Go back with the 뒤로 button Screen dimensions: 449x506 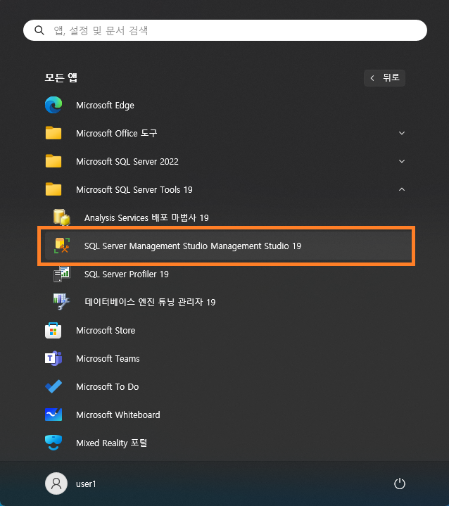click(x=384, y=78)
